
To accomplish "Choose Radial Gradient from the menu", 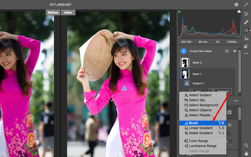I will (203, 133).
